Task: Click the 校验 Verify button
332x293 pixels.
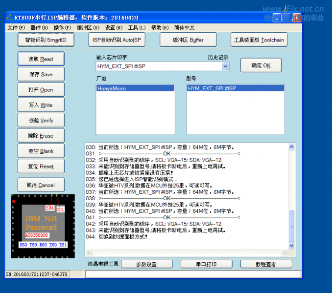Action: [41, 120]
